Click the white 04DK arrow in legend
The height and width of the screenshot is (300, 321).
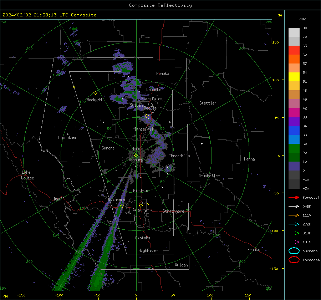(294, 207)
